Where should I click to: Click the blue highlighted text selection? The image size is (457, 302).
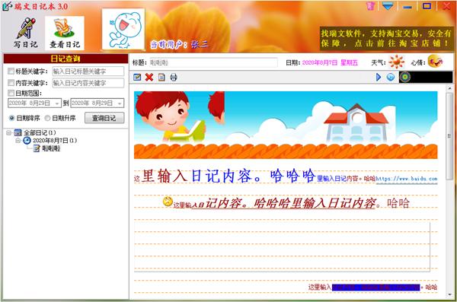(376, 287)
